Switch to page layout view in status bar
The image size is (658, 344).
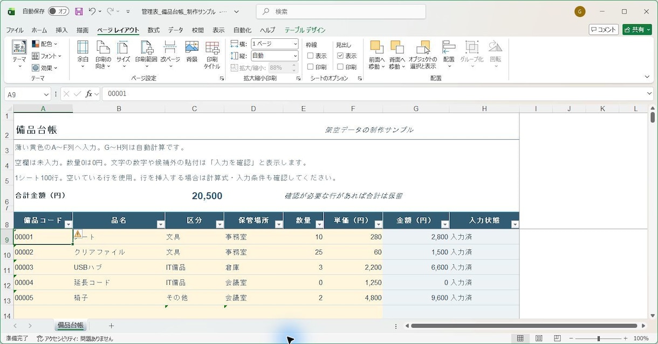pos(539,338)
